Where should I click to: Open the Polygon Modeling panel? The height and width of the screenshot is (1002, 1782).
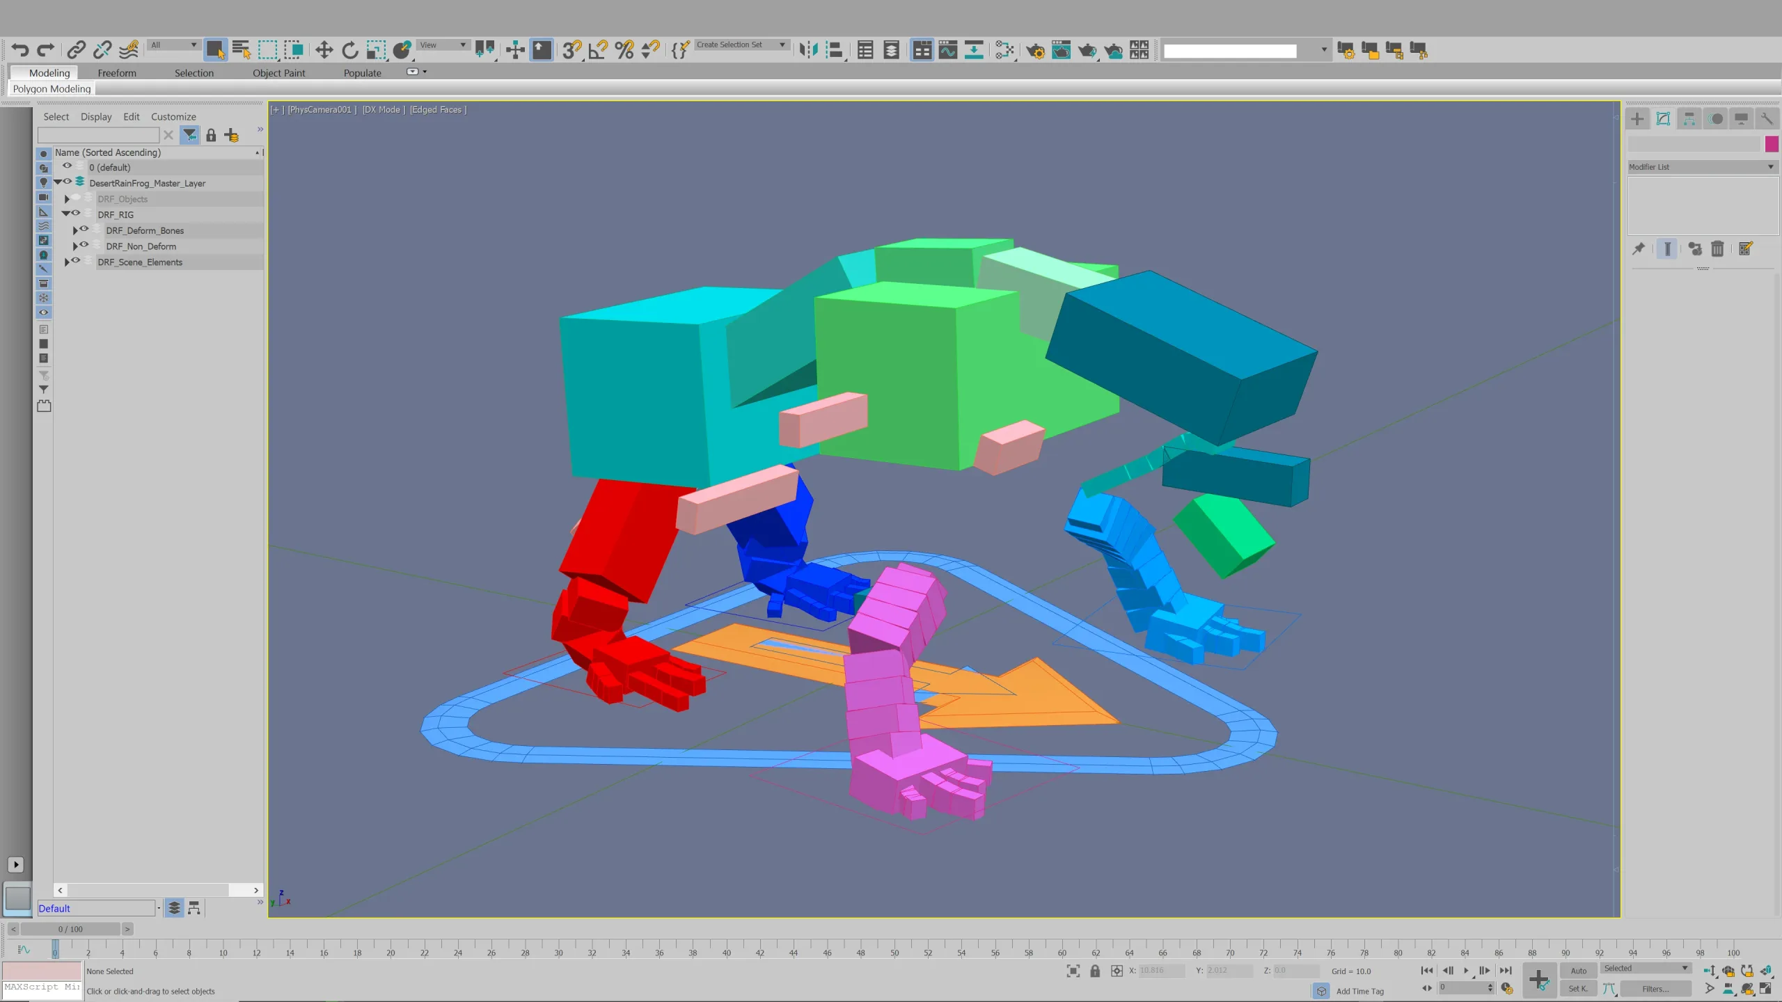point(52,89)
